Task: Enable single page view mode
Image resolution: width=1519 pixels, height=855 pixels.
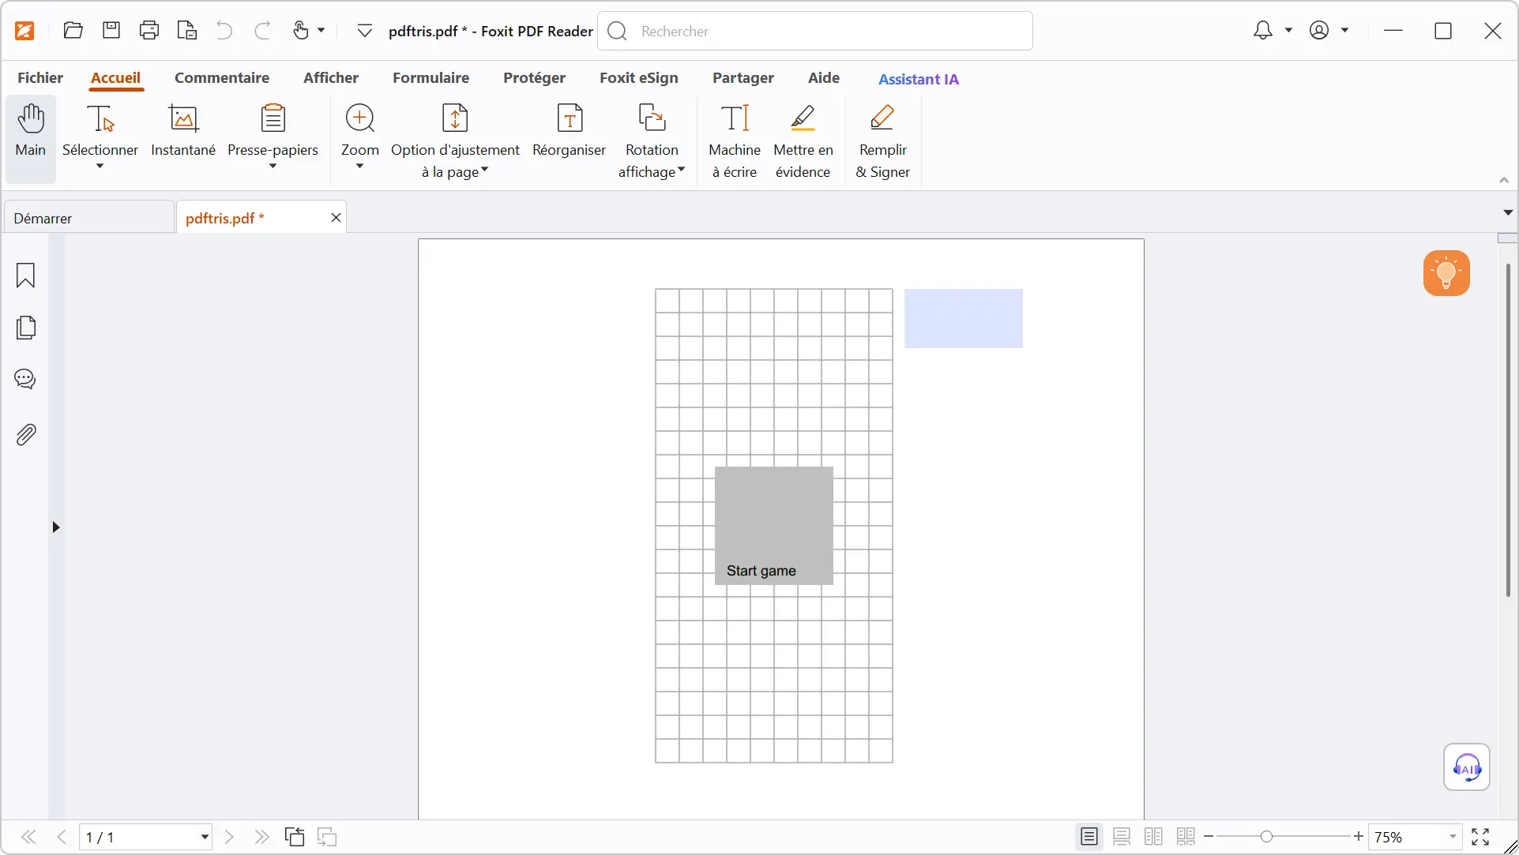Action: coord(1089,837)
